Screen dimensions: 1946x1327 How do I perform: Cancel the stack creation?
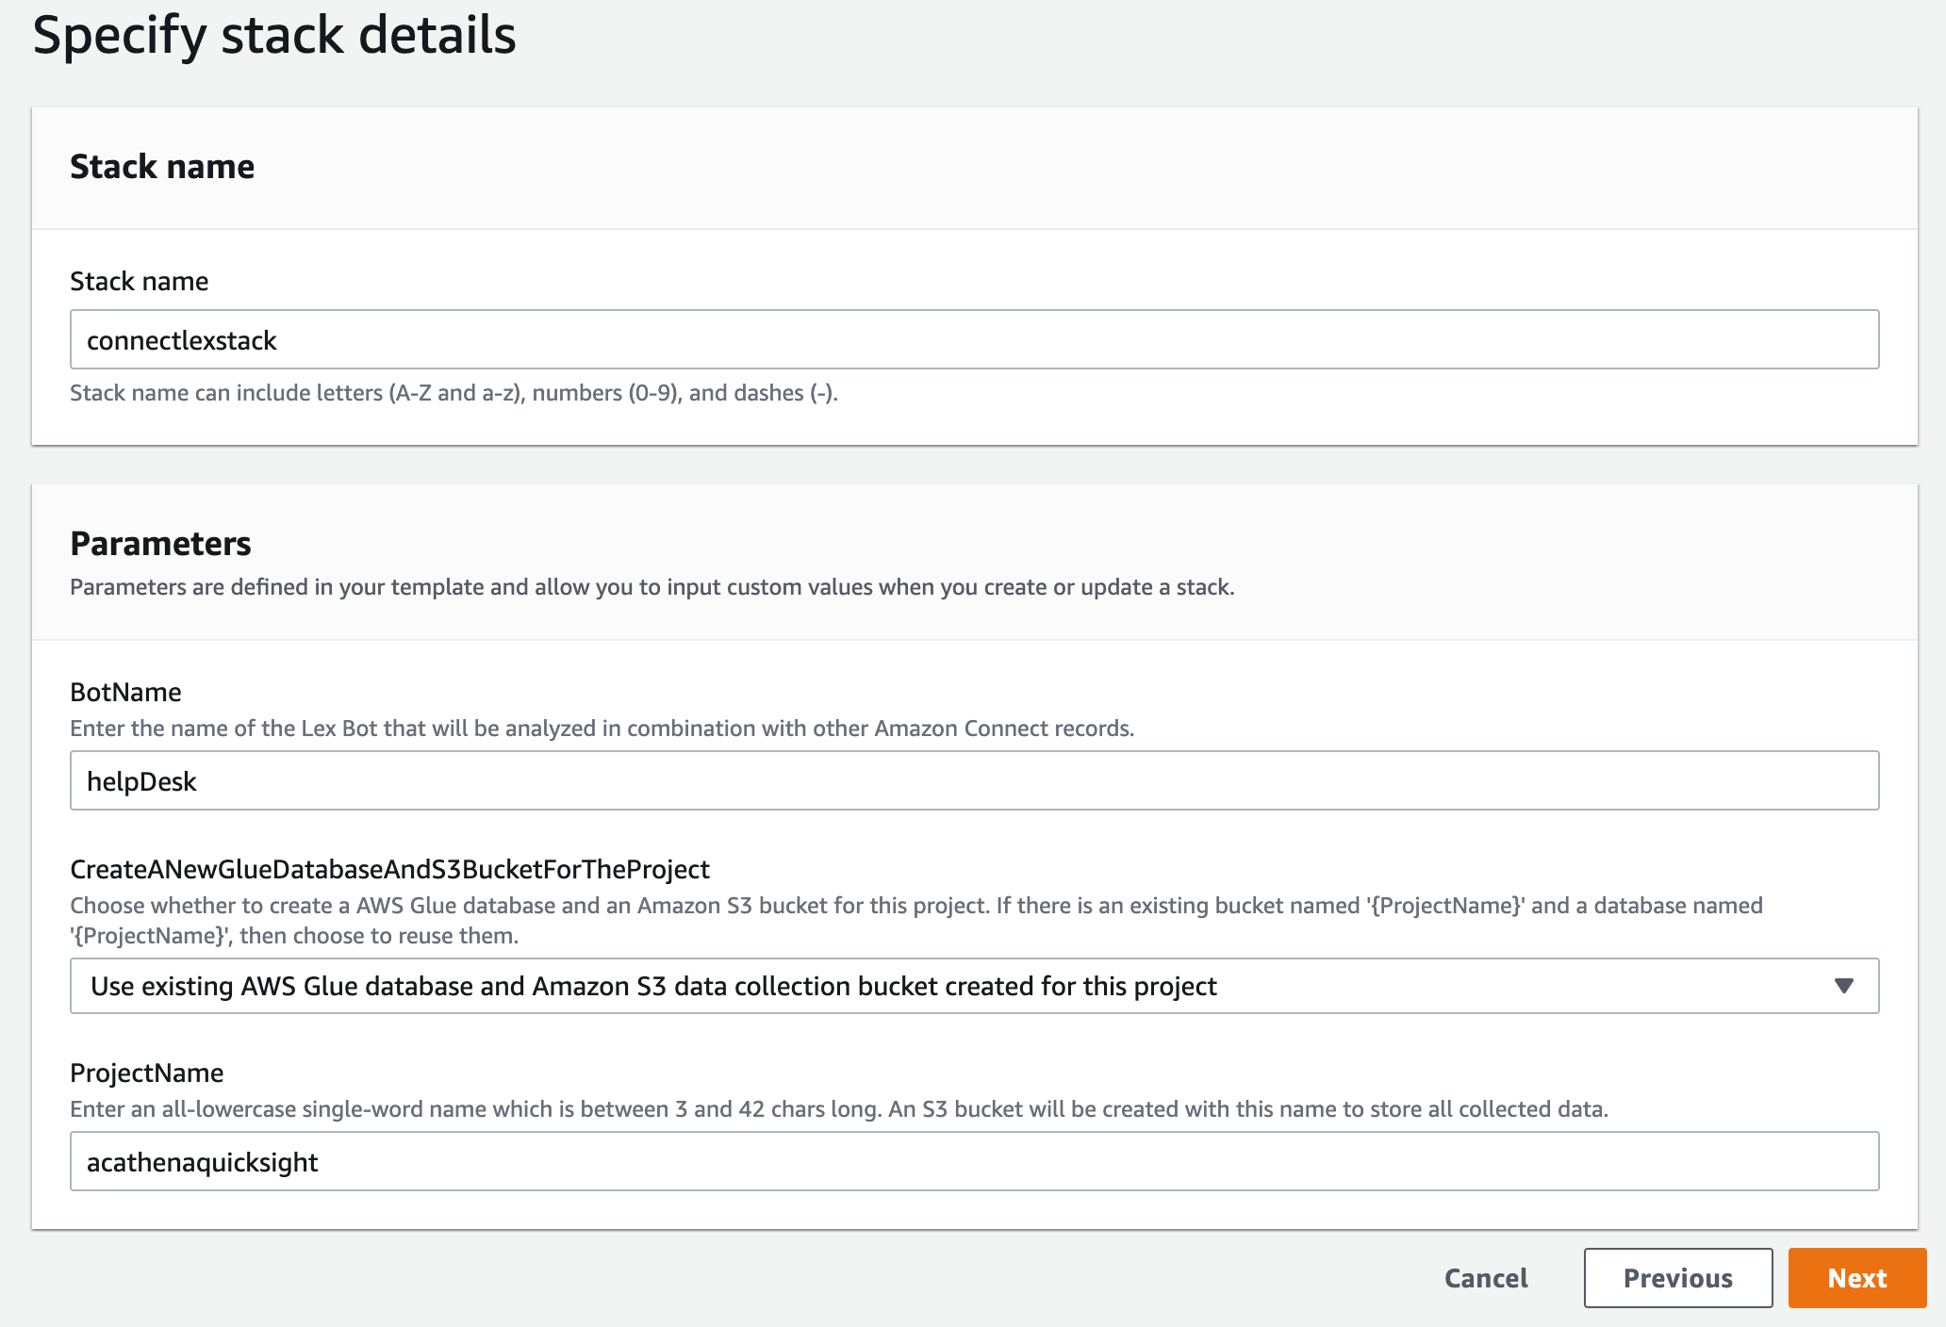(1486, 1278)
